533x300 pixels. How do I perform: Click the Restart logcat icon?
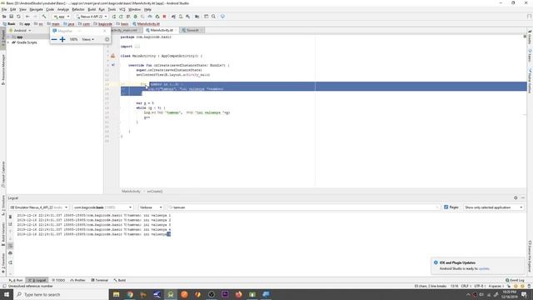tap(10, 262)
